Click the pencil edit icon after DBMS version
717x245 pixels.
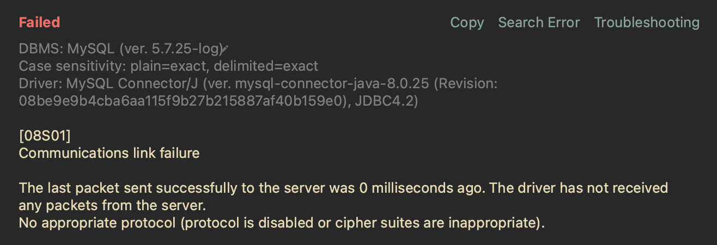[224, 49]
